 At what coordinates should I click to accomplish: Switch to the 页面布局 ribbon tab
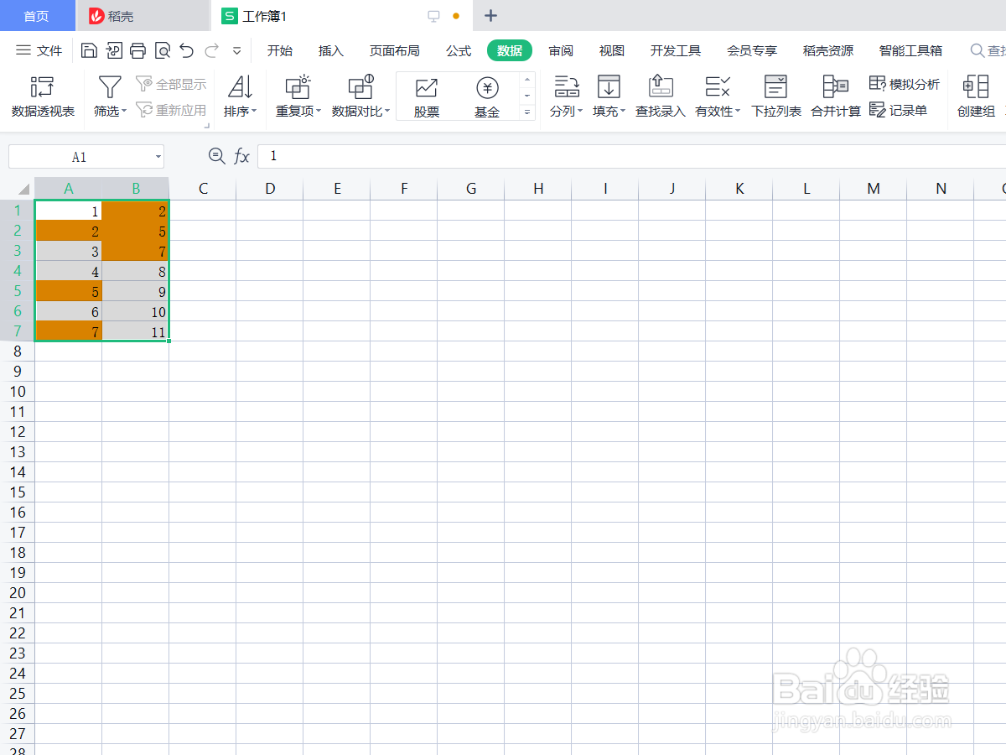395,51
